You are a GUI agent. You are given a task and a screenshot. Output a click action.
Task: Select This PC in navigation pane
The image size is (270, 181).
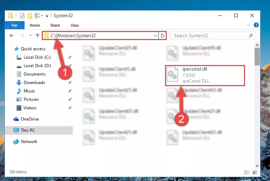pyautogui.click(x=39, y=130)
